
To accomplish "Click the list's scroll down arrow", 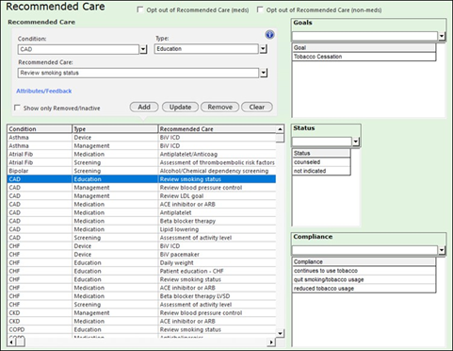I will click(280, 333).
